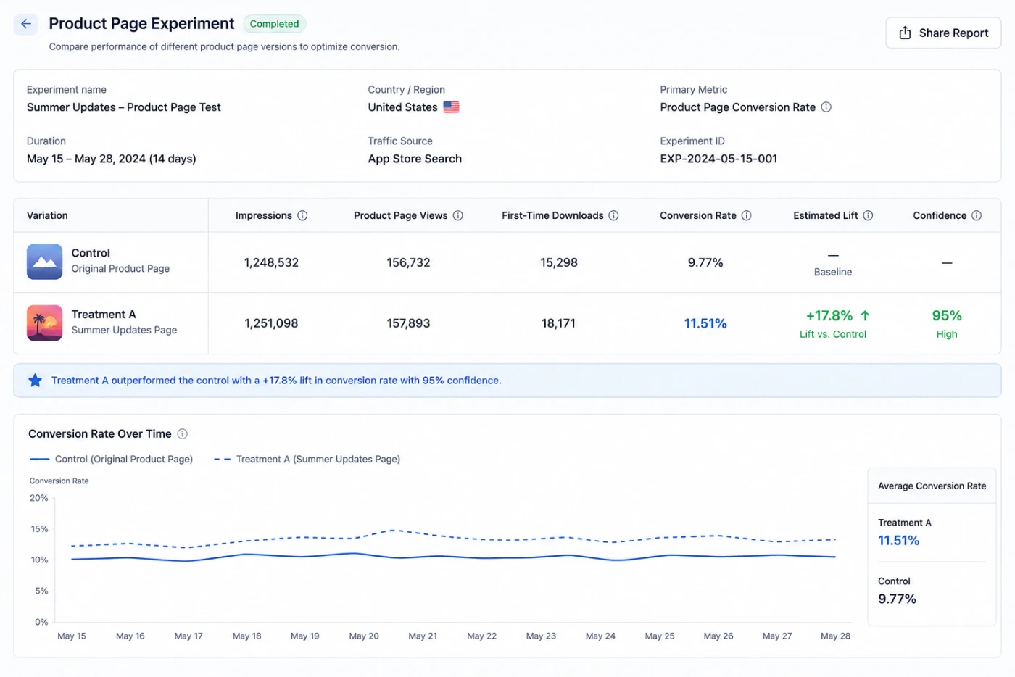Open the First-Time Downloads info icon
This screenshot has height=677, width=1015.
[x=613, y=215]
